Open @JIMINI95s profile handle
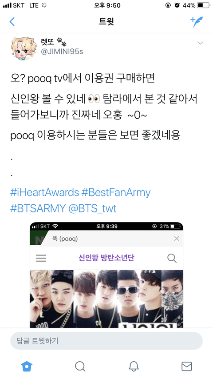The height and width of the screenshot is (379, 213). pyautogui.click(x=62, y=52)
